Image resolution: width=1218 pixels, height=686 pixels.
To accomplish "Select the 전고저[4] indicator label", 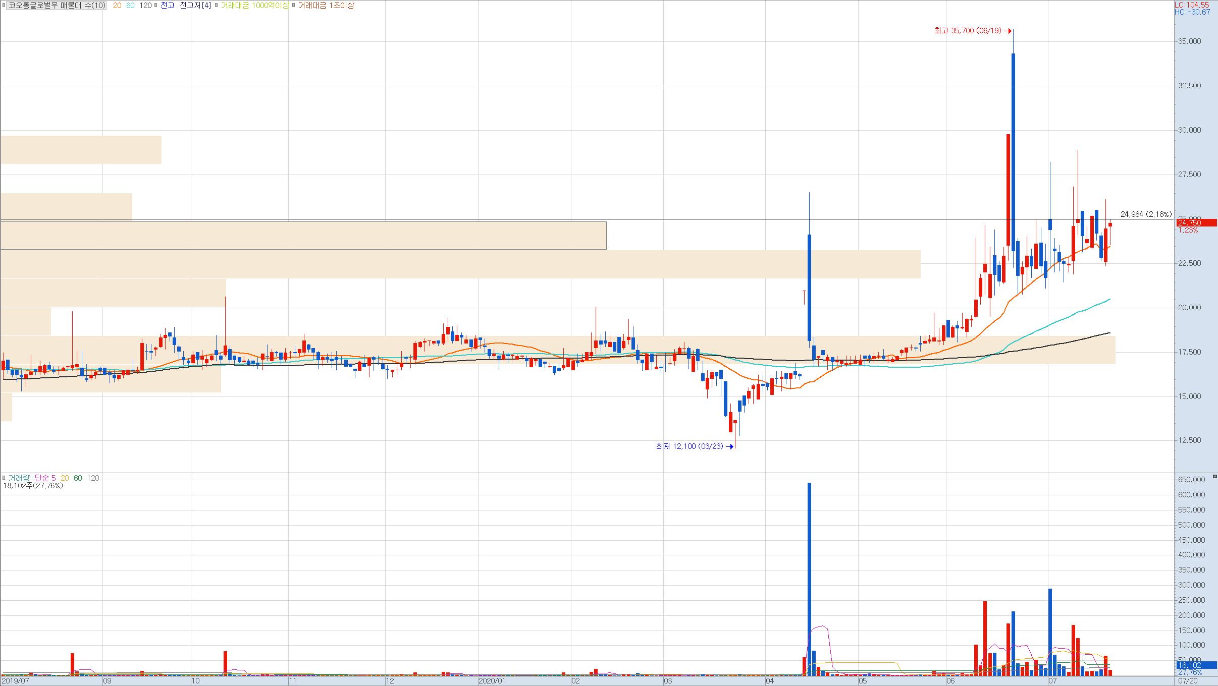I will coord(196,6).
